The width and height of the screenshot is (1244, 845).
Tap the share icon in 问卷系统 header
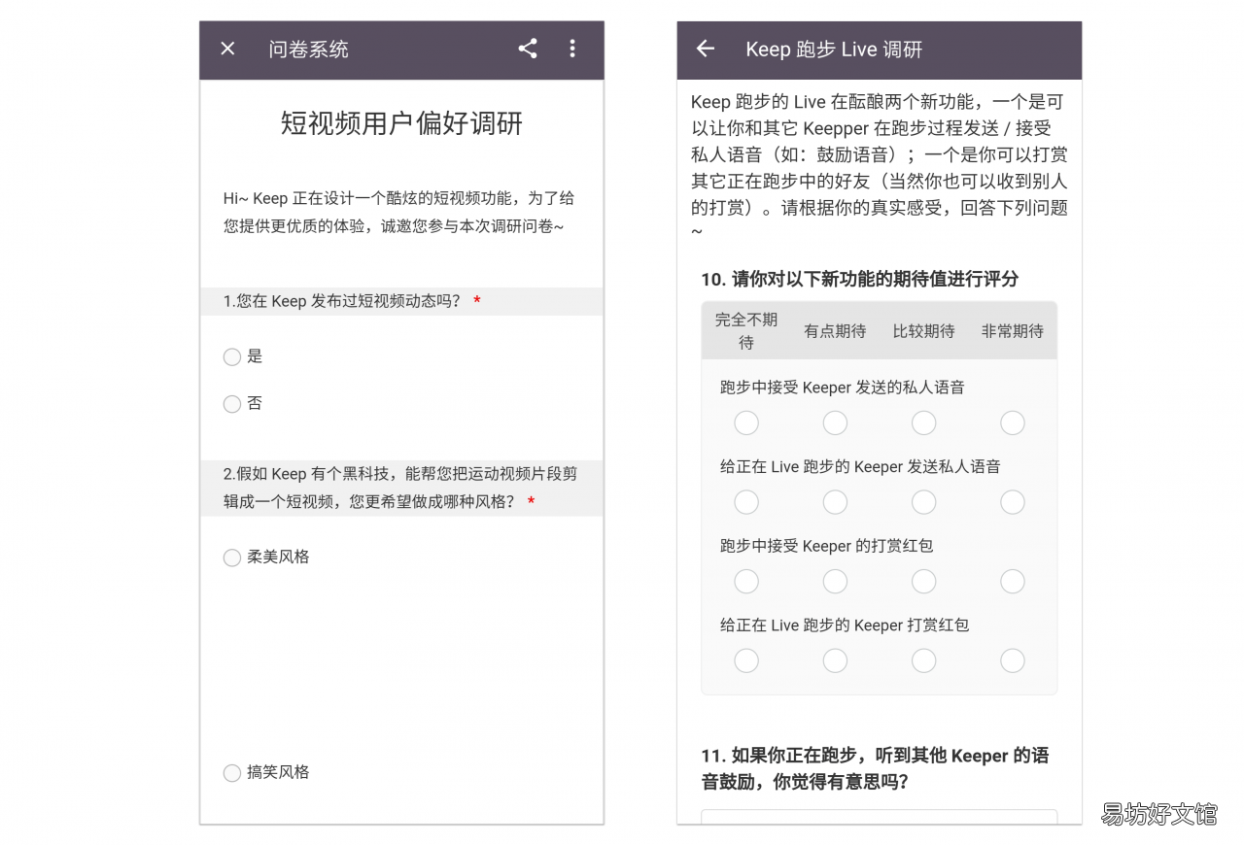[527, 49]
